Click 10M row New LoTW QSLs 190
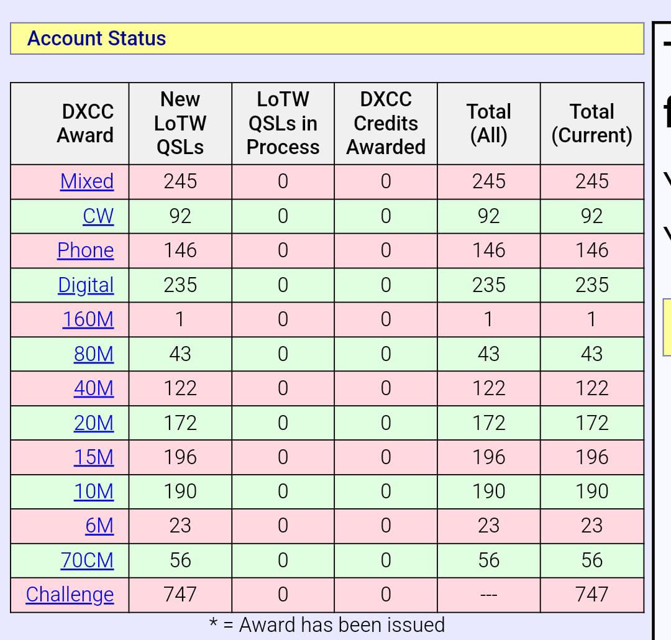Image resolution: width=671 pixels, height=640 pixels. (x=180, y=492)
